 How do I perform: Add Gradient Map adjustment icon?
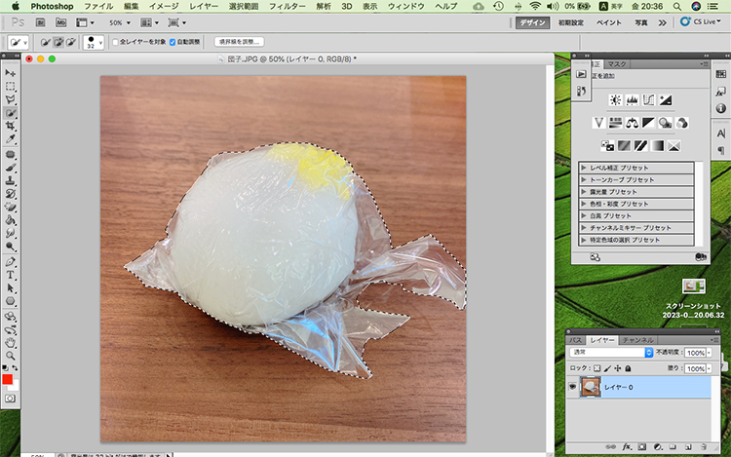[x=657, y=146]
